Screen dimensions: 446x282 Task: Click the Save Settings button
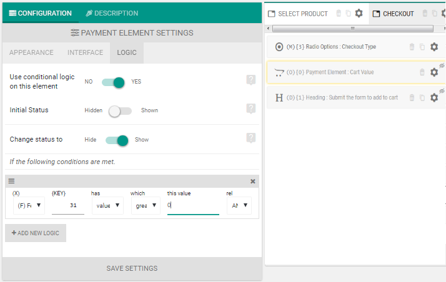click(x=132, y=268)
